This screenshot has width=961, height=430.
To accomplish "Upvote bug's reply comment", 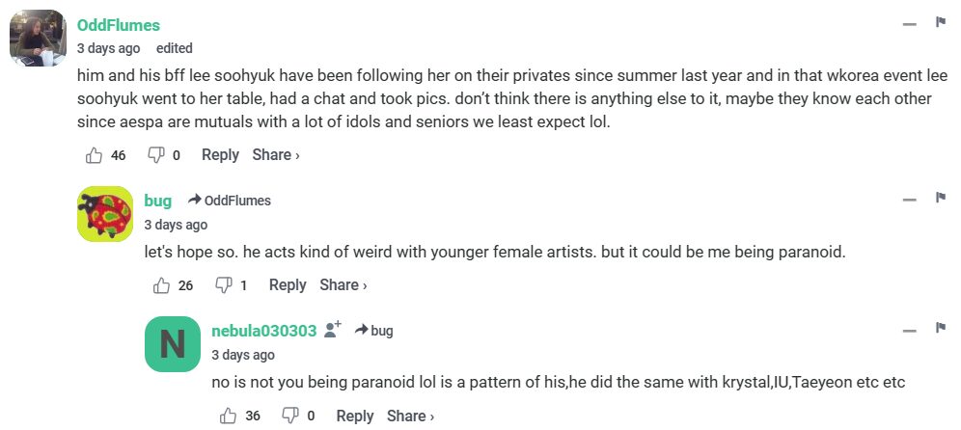I will (162, 285).
